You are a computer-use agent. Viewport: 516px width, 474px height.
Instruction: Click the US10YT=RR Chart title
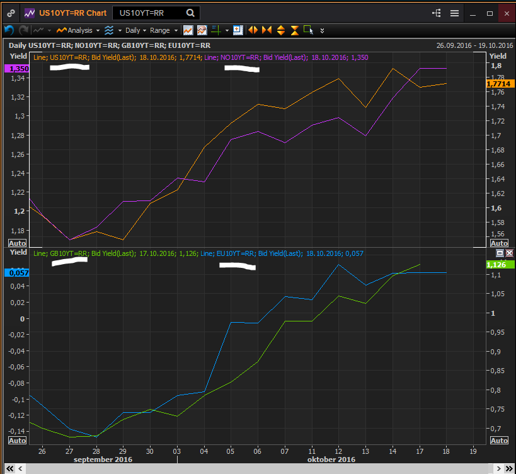[x=72, y=13]
